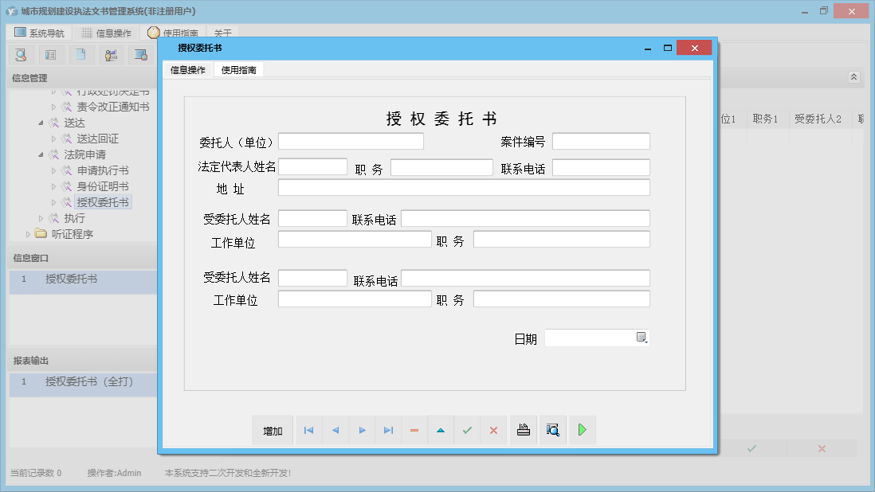This screenshot has width=875, height=492.
Task: Confirm the record with the green checkmark
Action: tap(467, 430)
